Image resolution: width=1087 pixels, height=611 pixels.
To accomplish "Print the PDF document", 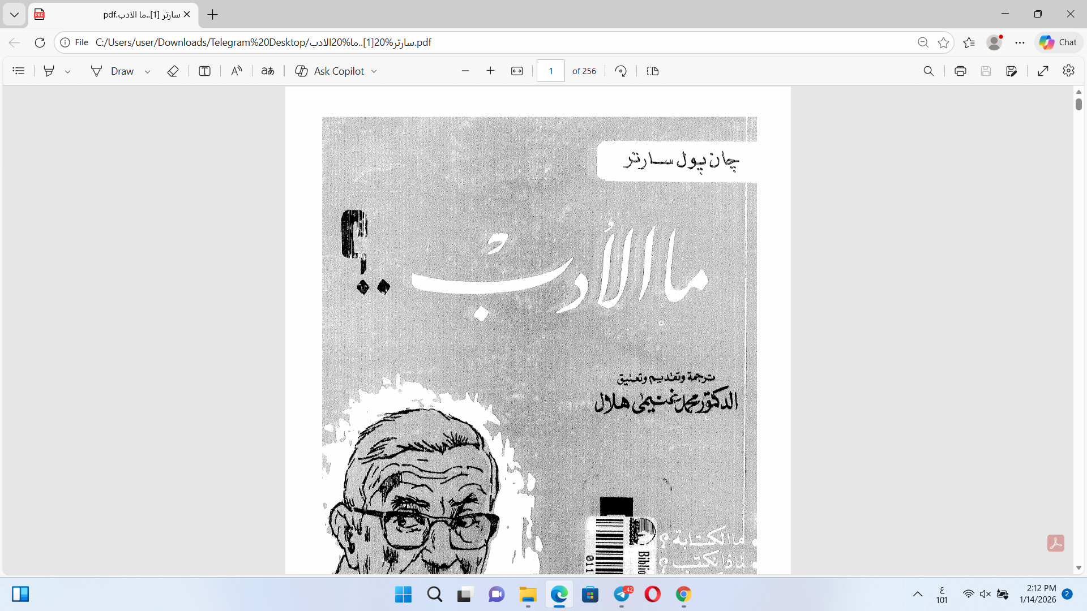I will tap(960, 71).
